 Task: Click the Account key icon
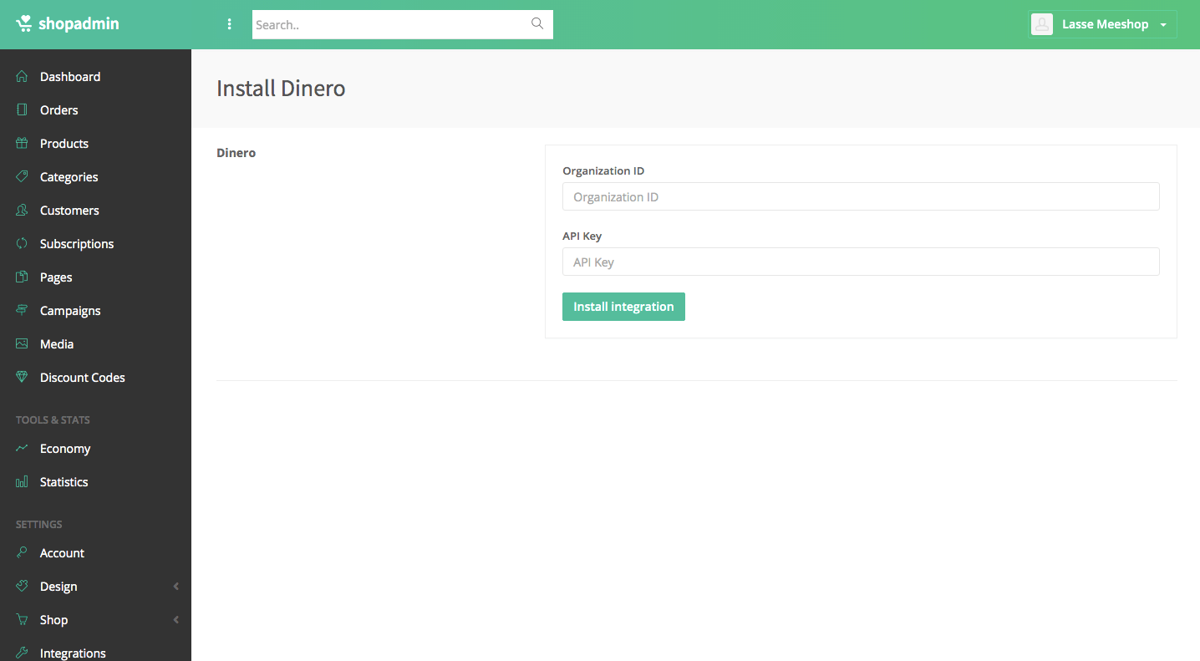point(23,552)
